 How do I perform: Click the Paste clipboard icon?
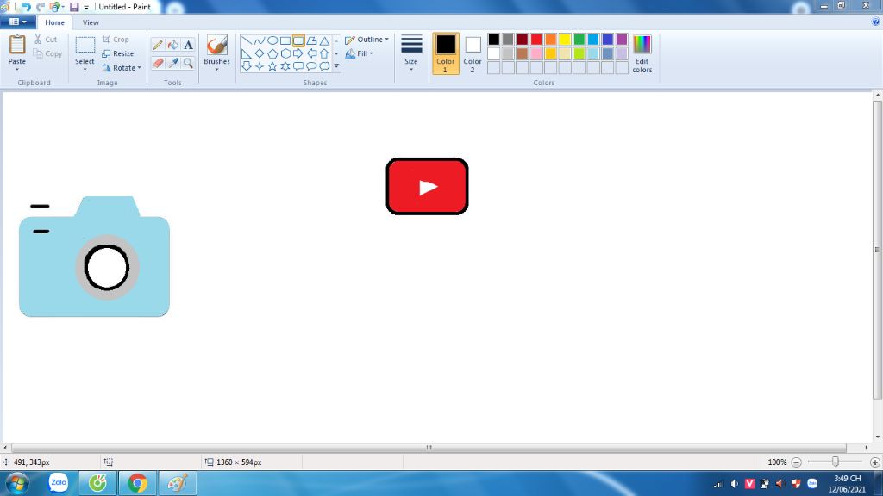tap(17, 45)
